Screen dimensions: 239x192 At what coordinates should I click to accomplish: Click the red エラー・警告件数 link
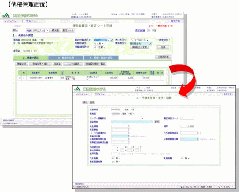(161, 26)
